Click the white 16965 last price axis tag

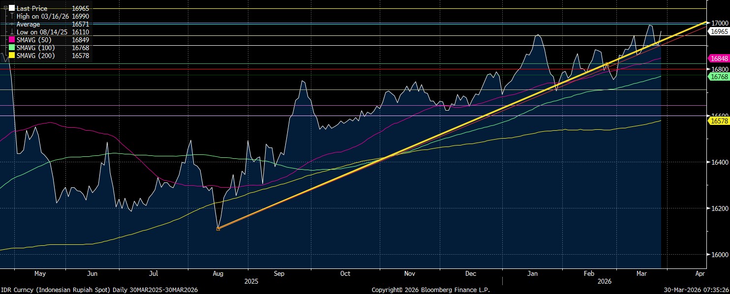[x=718, y=31]
